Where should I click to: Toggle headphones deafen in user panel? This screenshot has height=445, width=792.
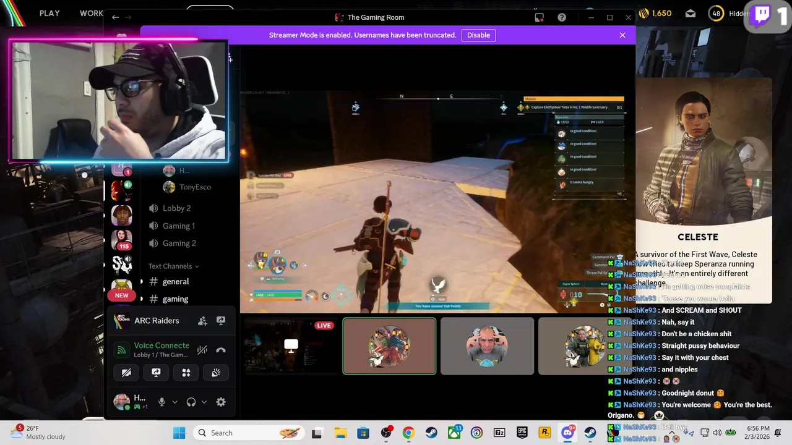pos(191,402)
